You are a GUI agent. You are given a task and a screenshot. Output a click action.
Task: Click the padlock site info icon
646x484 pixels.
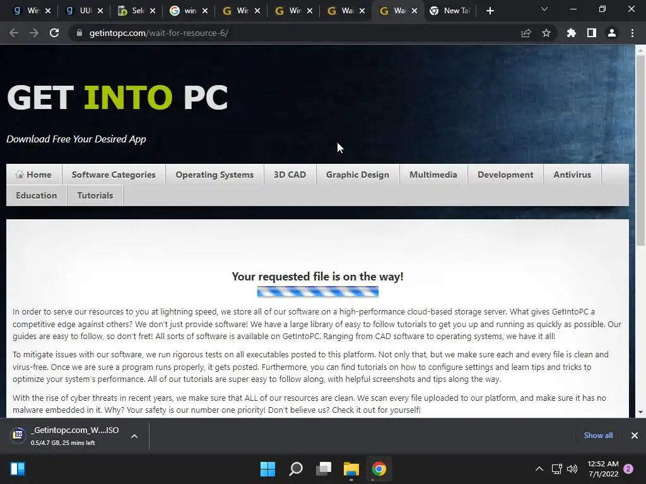point(79,33)
